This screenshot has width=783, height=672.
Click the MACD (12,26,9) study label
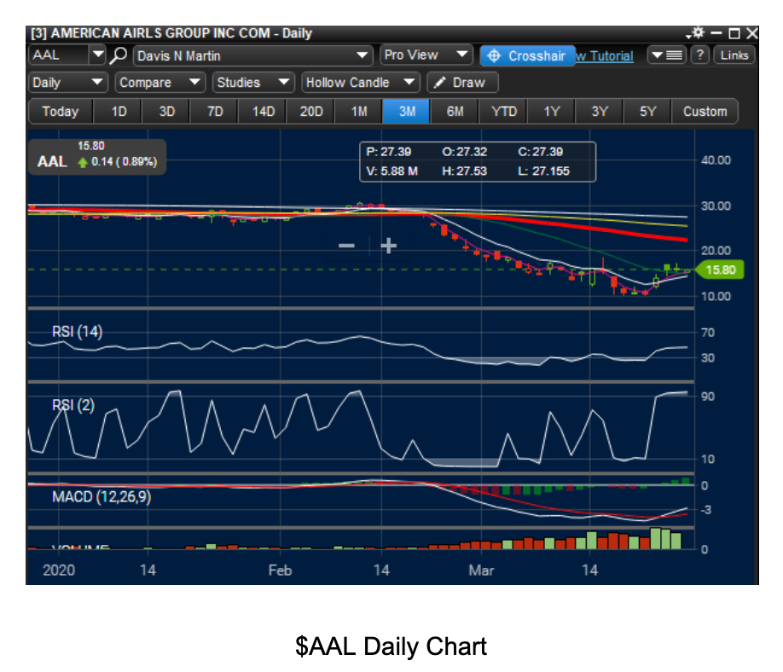pyautogui.click(x=101, y=497)
